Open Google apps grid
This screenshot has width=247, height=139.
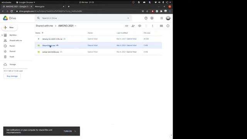[x=162, y=18]
